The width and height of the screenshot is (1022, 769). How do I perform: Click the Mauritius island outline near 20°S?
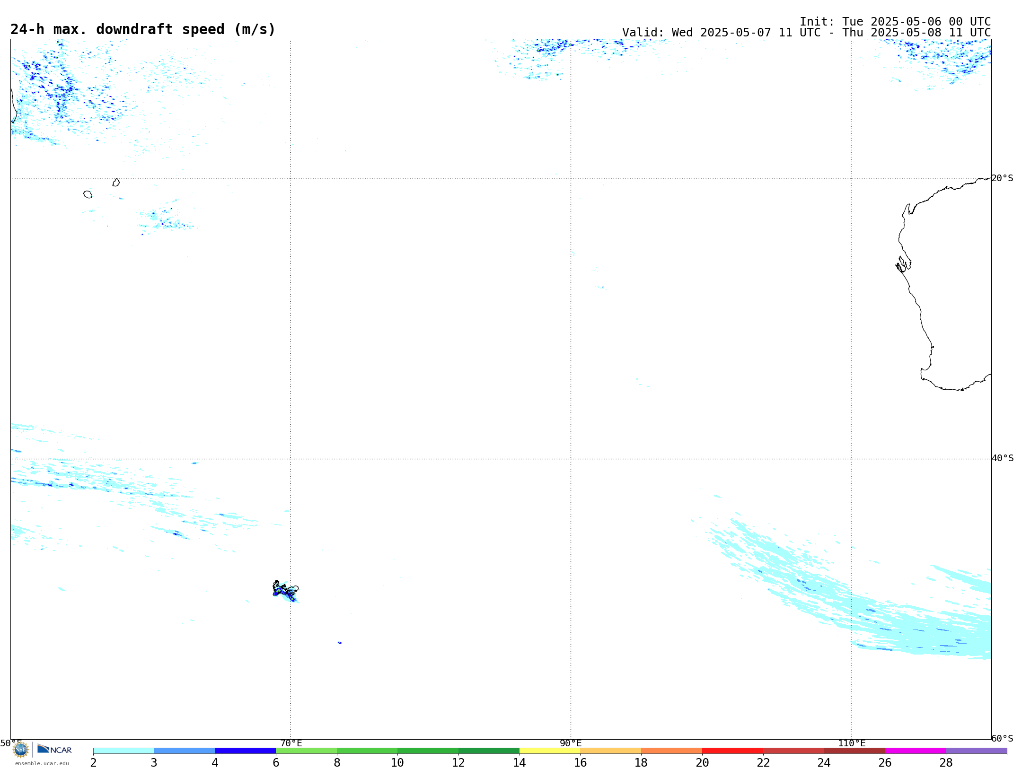(116, 183)
